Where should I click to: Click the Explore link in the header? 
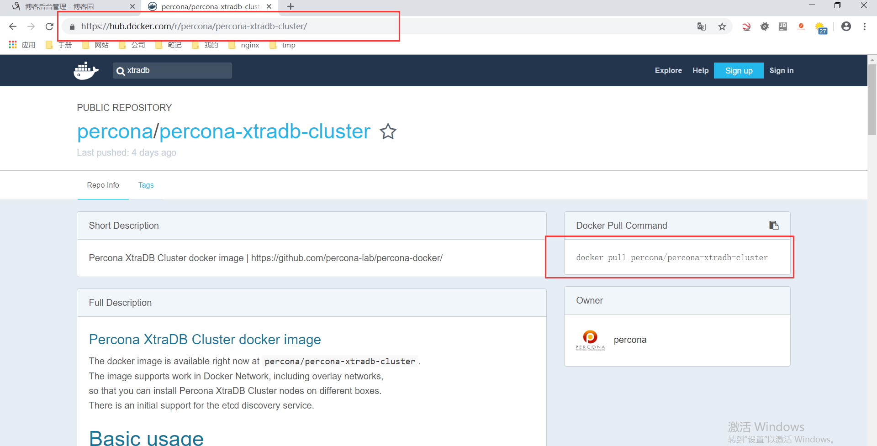668,70
